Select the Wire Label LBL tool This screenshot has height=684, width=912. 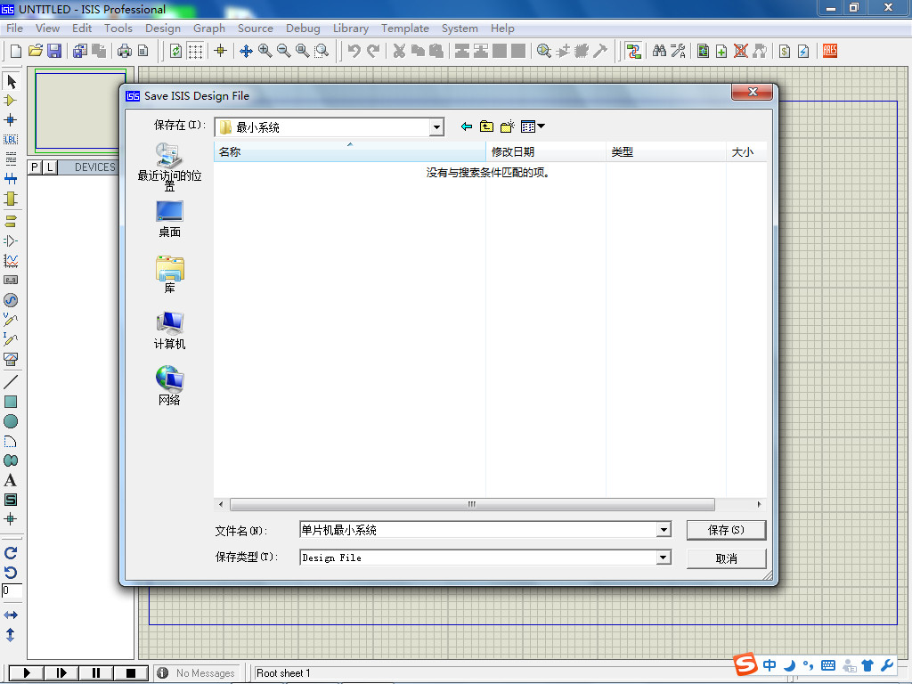[11, 140]
